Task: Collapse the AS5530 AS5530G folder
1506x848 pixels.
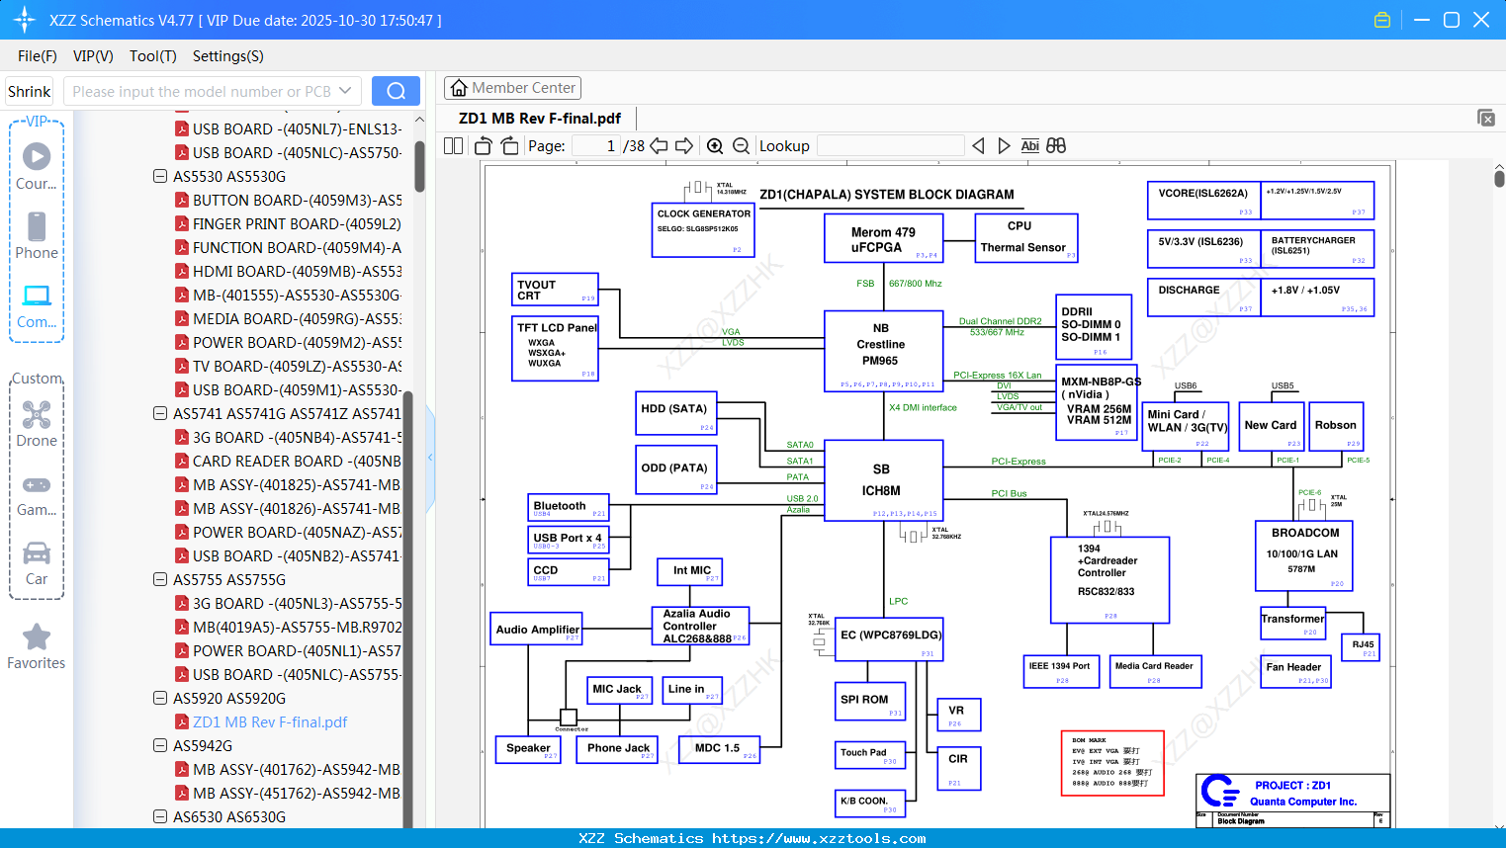Action: 160,176
